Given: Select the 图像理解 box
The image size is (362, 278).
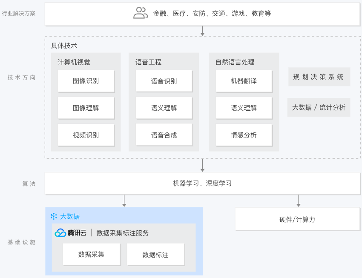Looking at the screenshot, I should [86, 108].
